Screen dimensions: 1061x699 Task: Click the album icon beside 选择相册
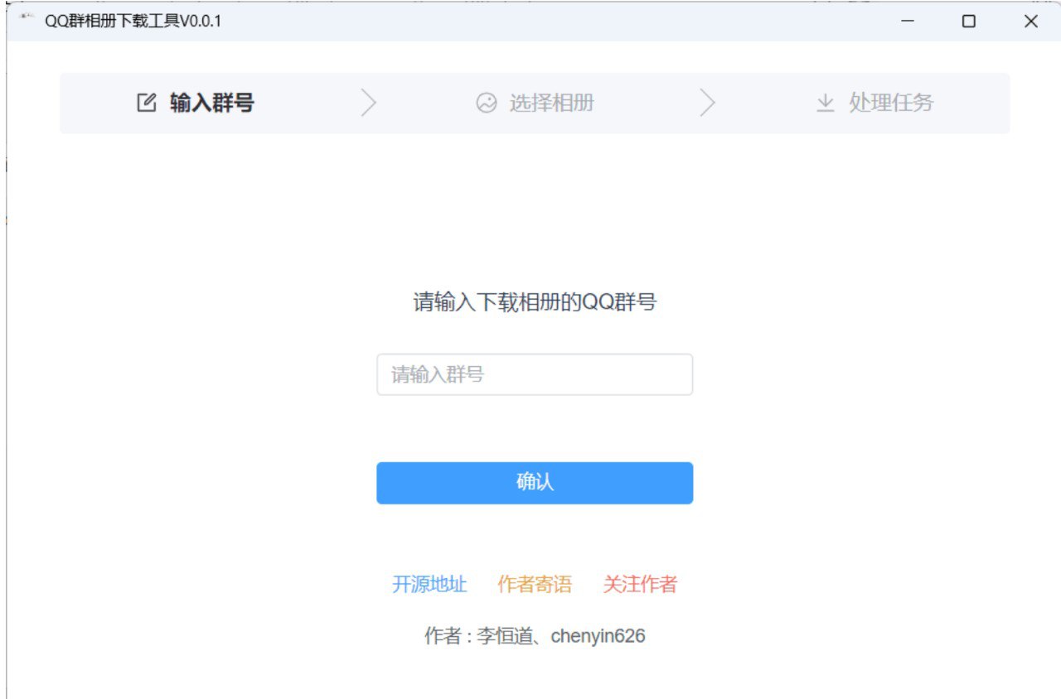(486, 104)
